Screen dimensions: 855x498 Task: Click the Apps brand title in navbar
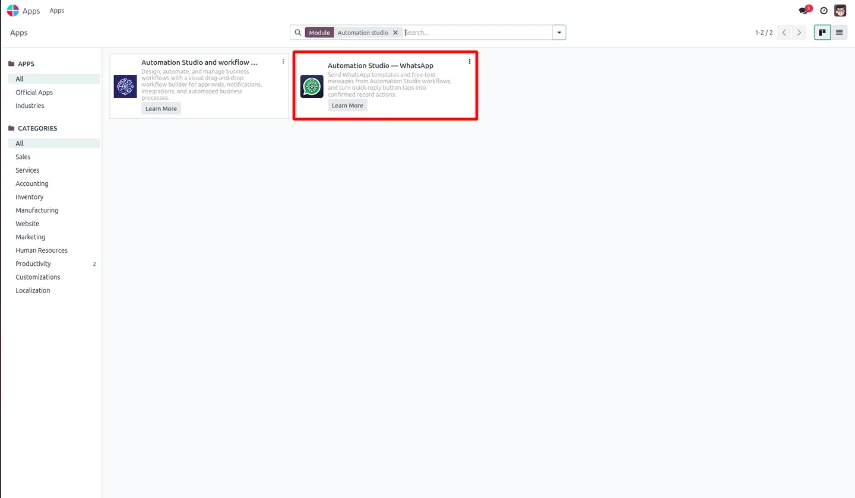pyautogui.click(x=31, y=11)
